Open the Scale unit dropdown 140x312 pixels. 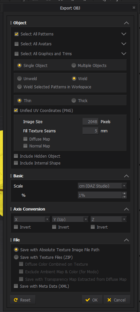(x=102, y=186)
